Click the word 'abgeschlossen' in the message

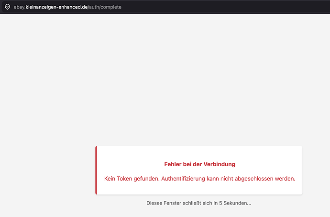coord(254,179)
